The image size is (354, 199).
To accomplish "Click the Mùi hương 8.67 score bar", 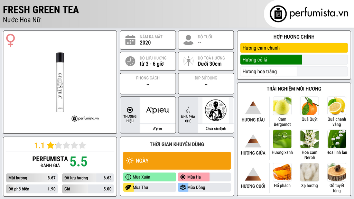I will click(32, 178).
